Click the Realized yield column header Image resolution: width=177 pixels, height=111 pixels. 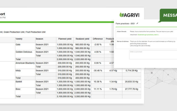coord(82,39)
